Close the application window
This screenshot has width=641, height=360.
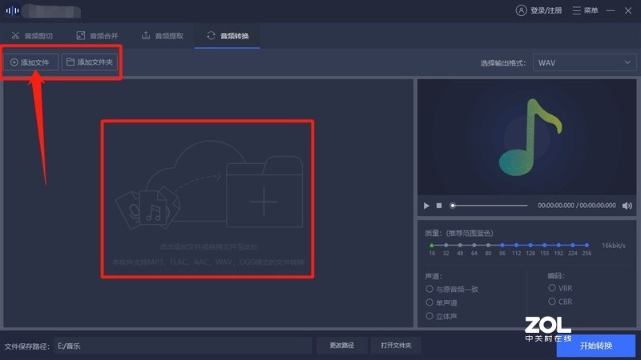tap(628, 10)
